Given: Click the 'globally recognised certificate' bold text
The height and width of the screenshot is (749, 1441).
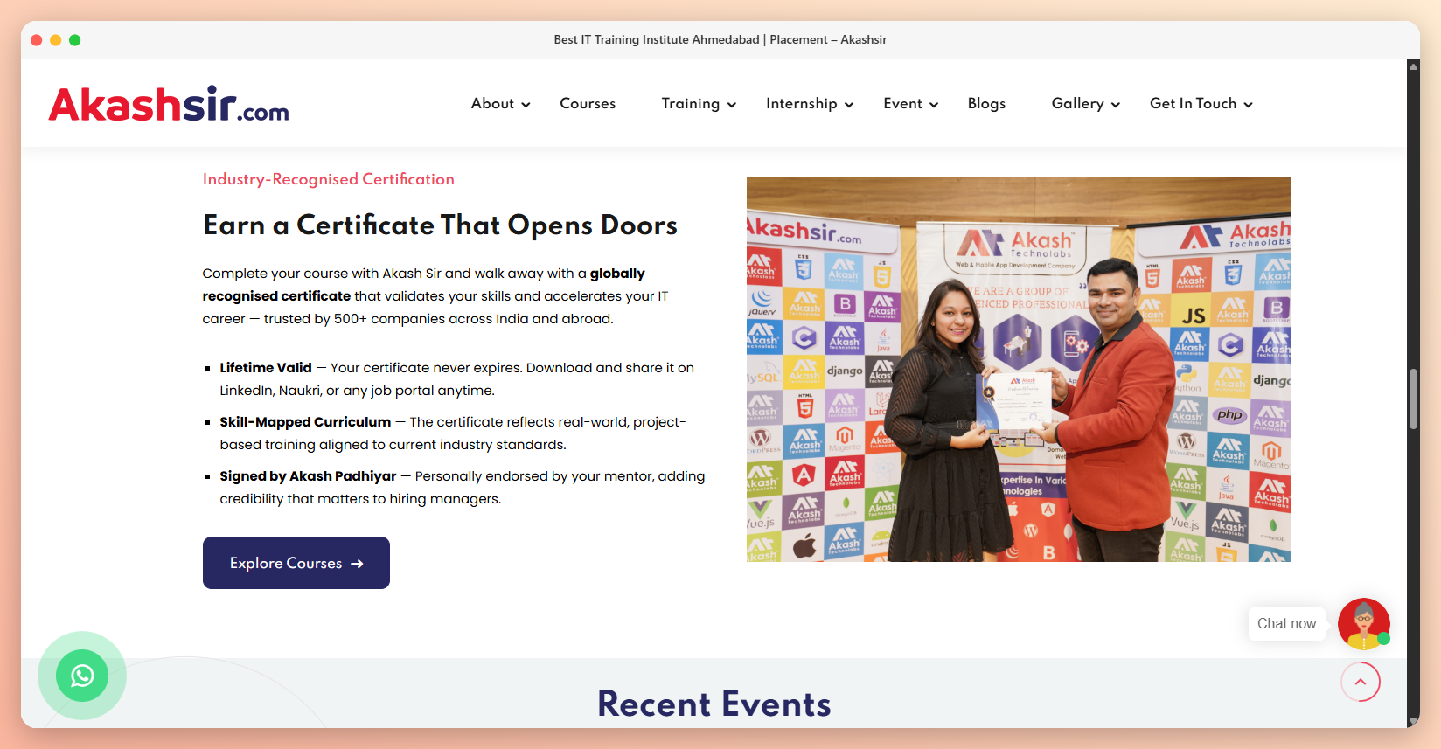Looking at the screenshot, I should tap(424, 285).
